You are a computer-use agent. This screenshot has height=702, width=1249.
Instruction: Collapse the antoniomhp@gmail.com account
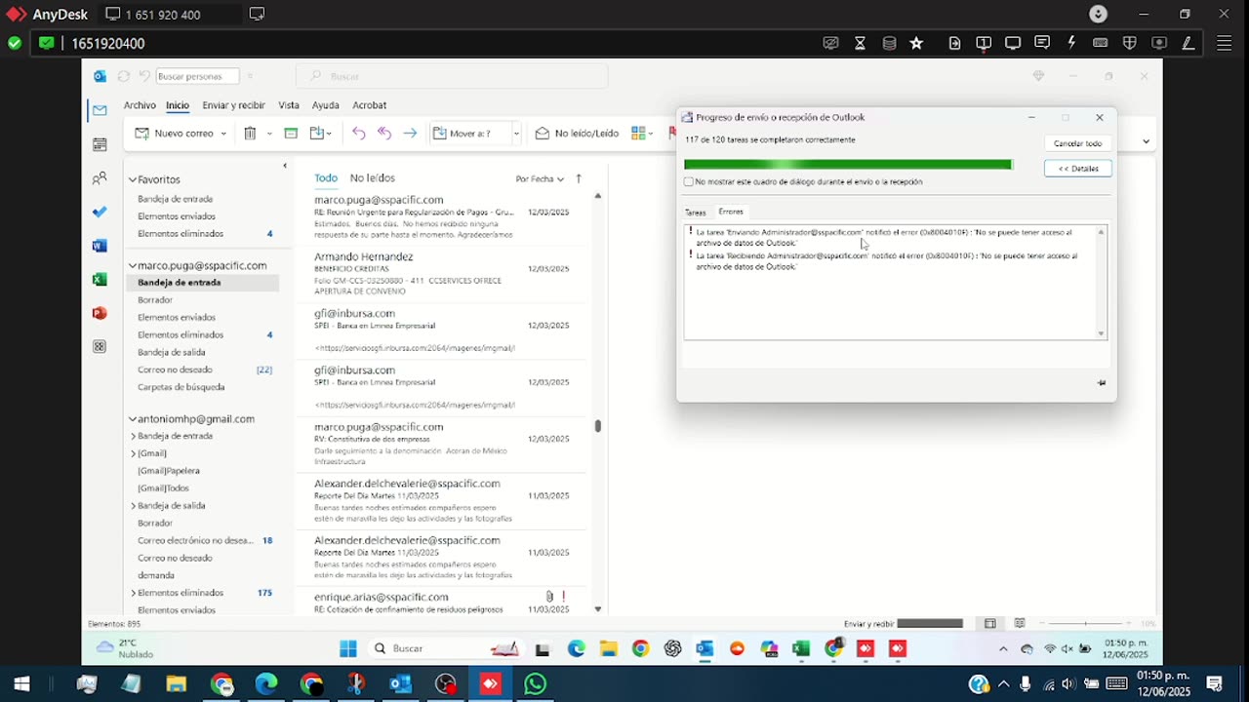(x=133, y=419)
